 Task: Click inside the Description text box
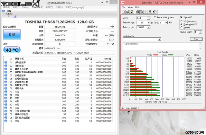point(161,46)
